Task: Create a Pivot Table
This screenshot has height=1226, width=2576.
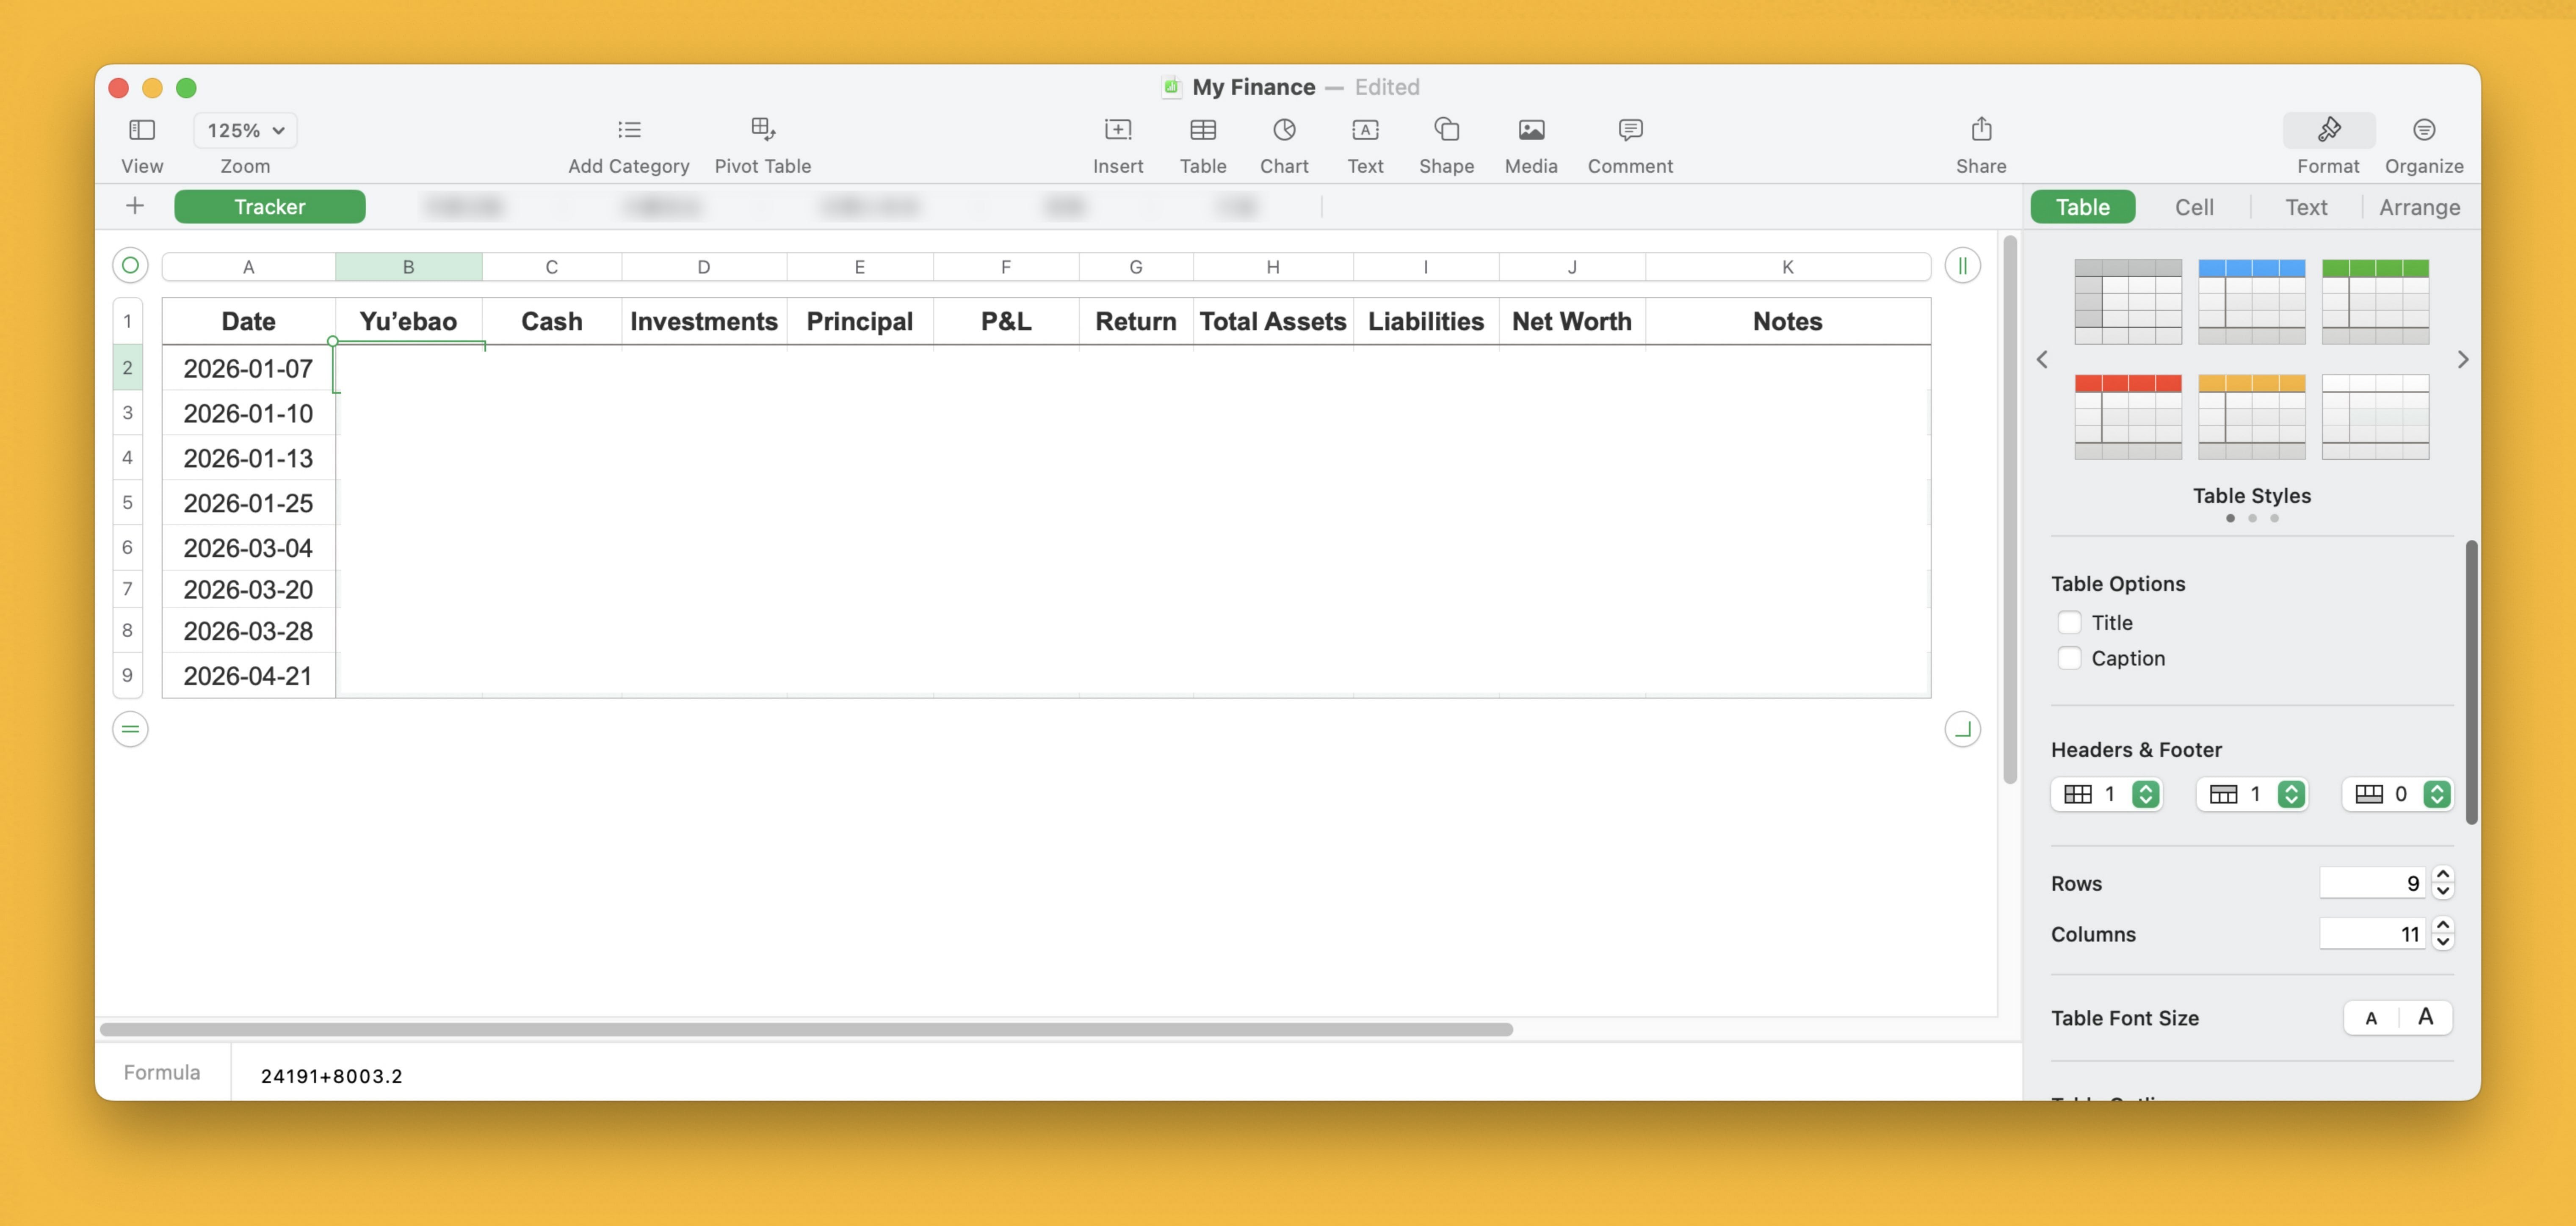Action: pos(763,129)
